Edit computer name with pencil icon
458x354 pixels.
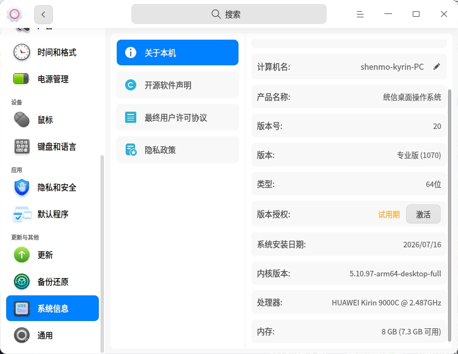[x=436, y=67]
